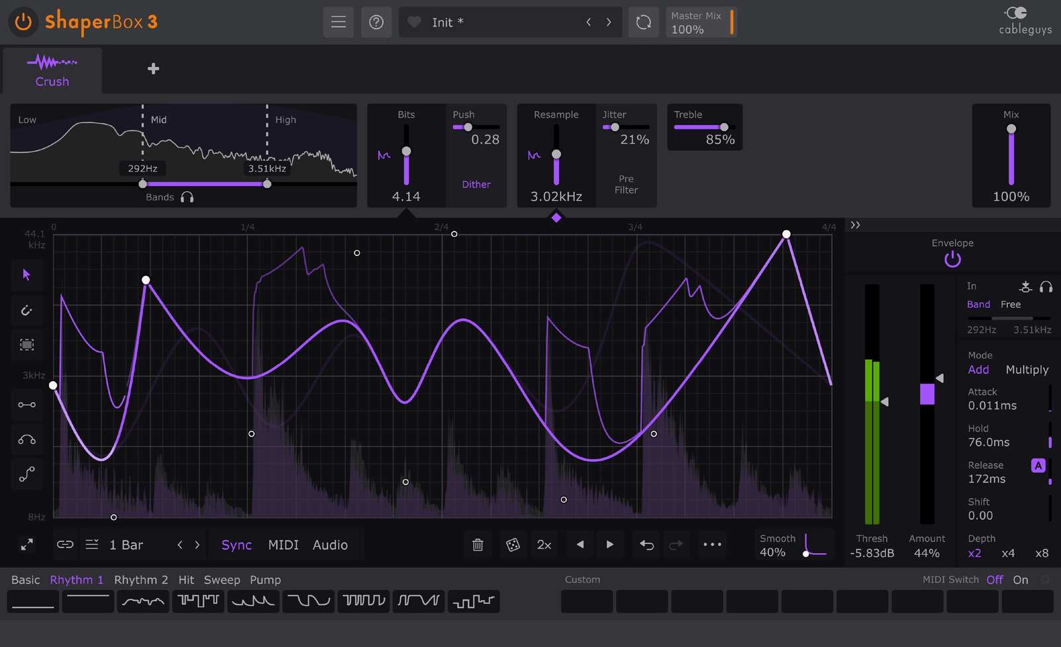1061x647 pixels.
Task: Click the 2x button to double the pattern
Action: pos(544,544)
